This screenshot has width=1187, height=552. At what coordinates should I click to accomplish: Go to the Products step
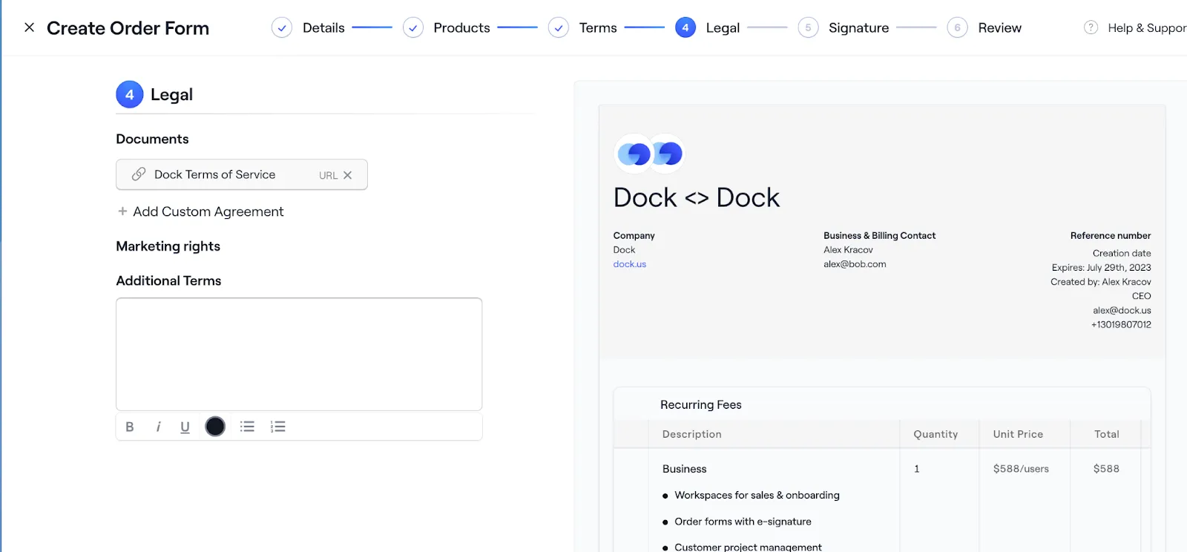tap(461, 27)
